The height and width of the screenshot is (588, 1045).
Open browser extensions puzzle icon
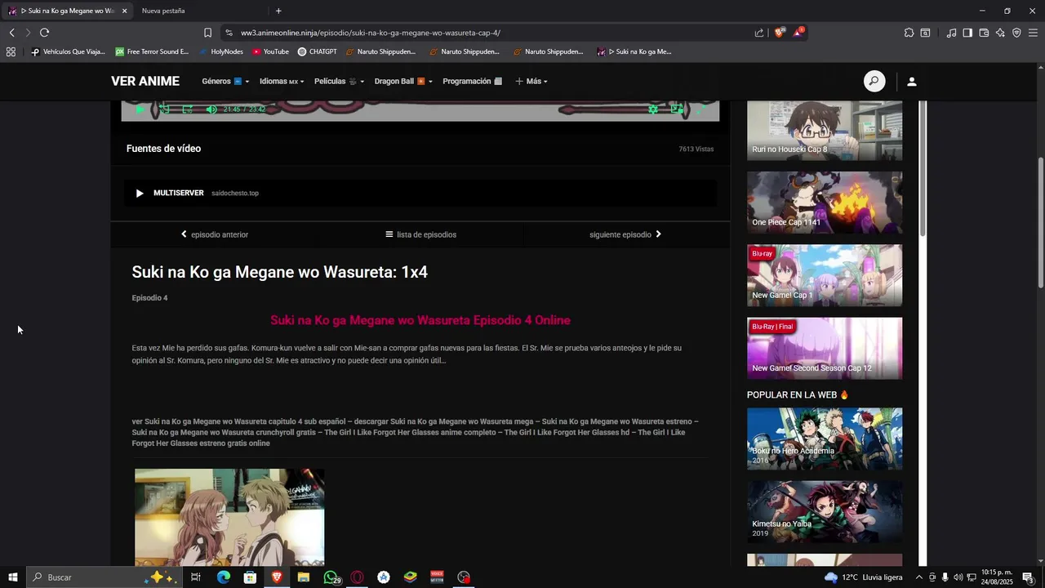[909, 33]
